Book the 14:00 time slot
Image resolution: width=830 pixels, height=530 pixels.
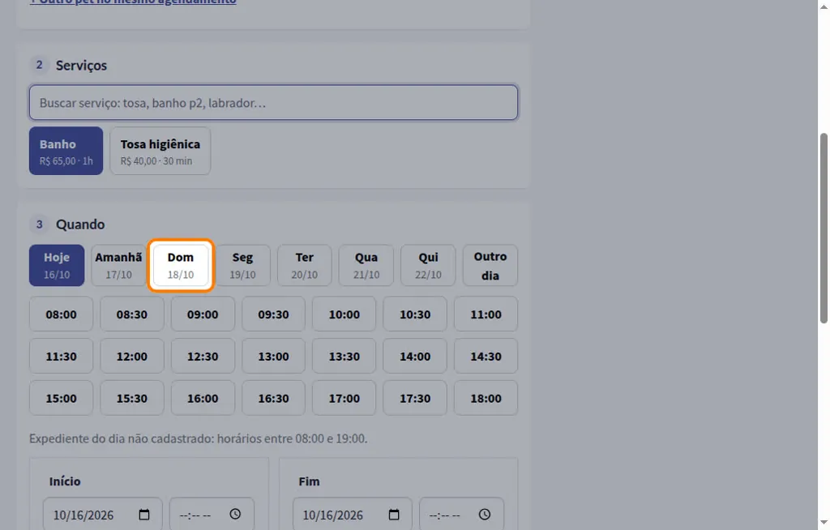coord(415,356)
